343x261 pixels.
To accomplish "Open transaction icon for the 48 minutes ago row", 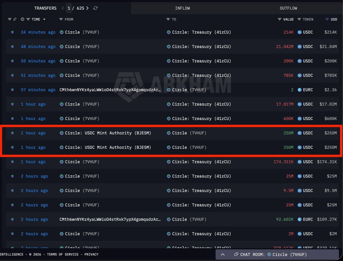I will click(x=12, y=46).
